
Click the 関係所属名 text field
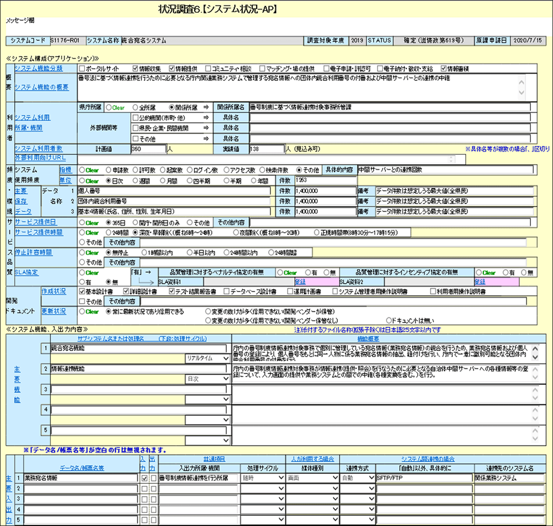[390, 107]
